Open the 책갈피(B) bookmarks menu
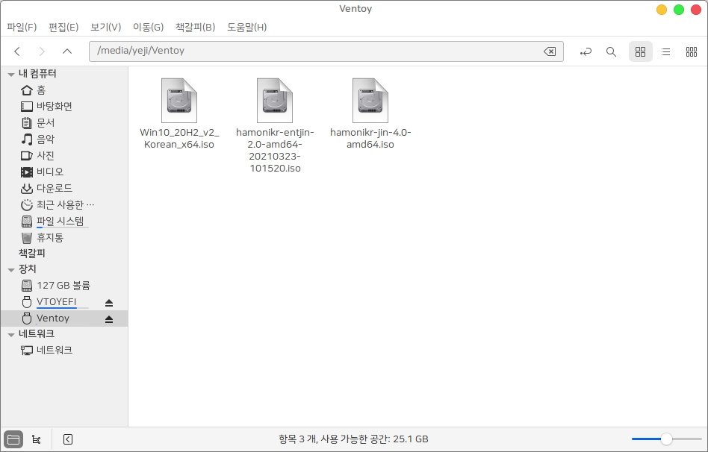Image resolution: width=708 pixels, height=452 pixels. [195, 28]
